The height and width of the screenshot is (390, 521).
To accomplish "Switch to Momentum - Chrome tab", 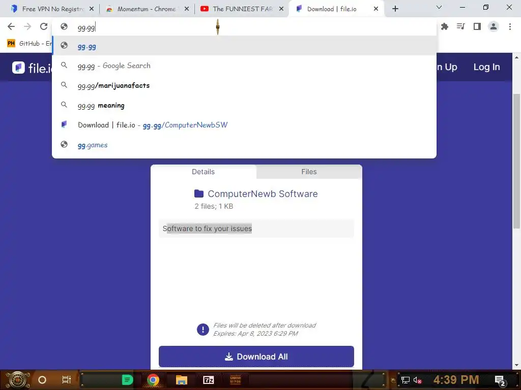I will click(146, 9).
